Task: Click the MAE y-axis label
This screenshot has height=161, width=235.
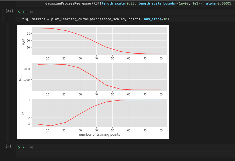Action: (x=24, y=42)
